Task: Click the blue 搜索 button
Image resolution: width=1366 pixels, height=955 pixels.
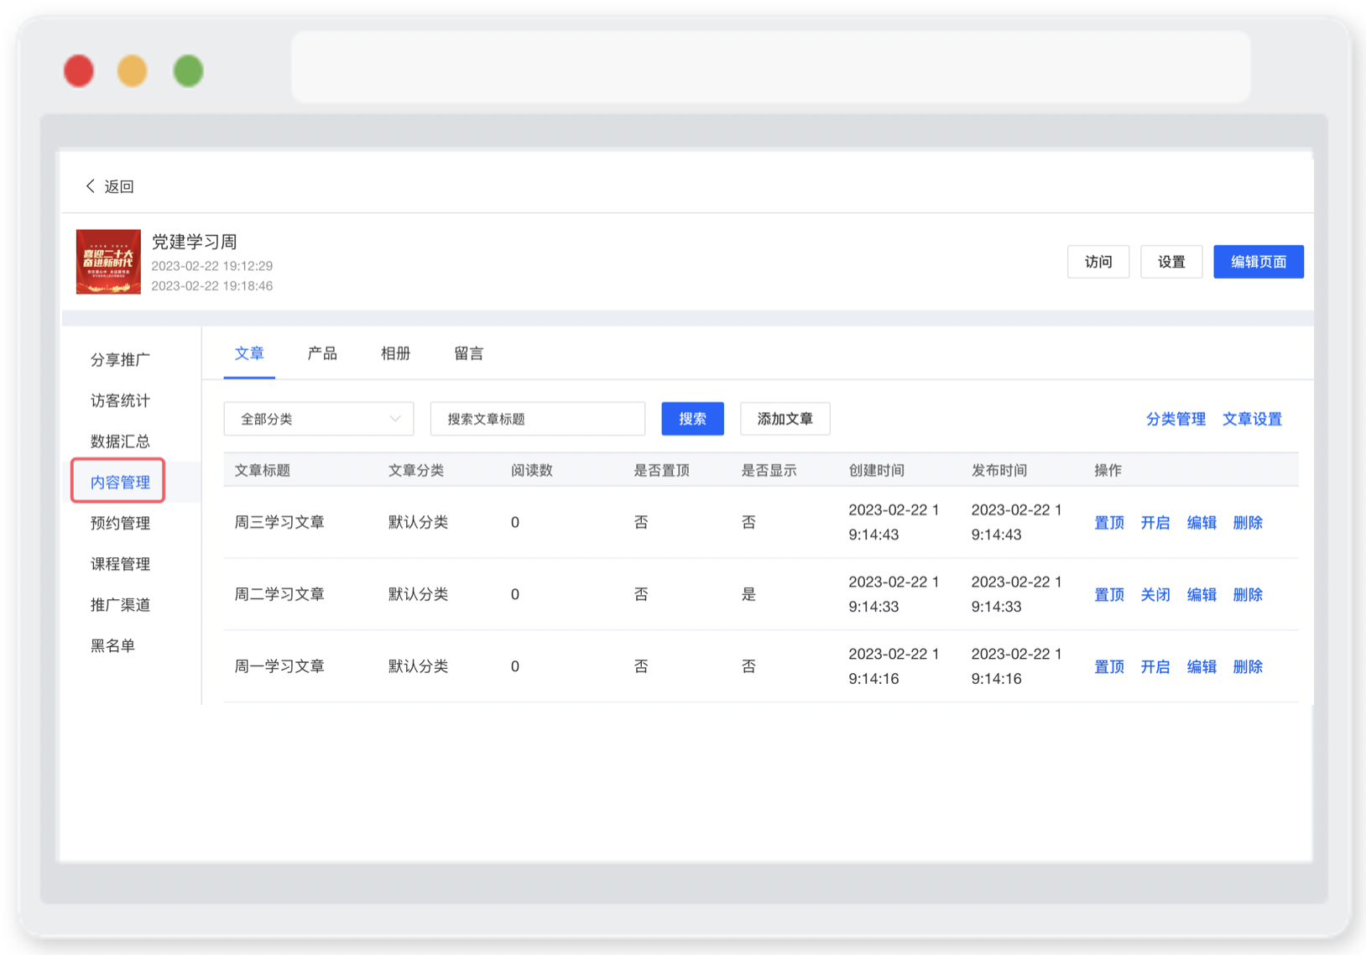Action: click(692, 419)
